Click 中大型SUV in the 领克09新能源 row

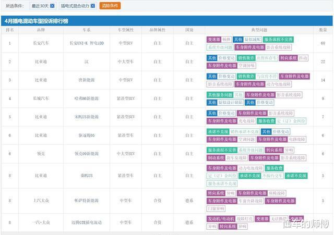pyautogui.click(x=126, y=154)
